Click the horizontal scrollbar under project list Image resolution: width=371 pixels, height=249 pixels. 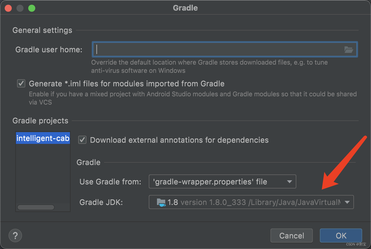pyautogui.click(x=36, y=207)
